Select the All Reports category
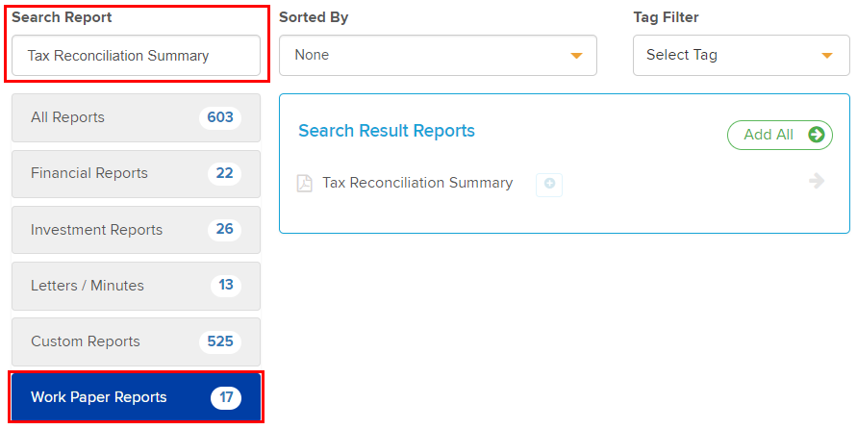 (x=136, y=117)
